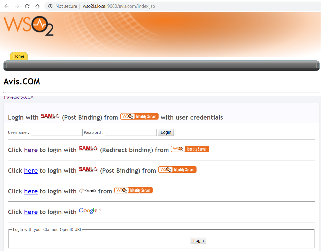This screenshot has height=251, width=321.
Task: Focus the Username input field
Action: (57, 132)
